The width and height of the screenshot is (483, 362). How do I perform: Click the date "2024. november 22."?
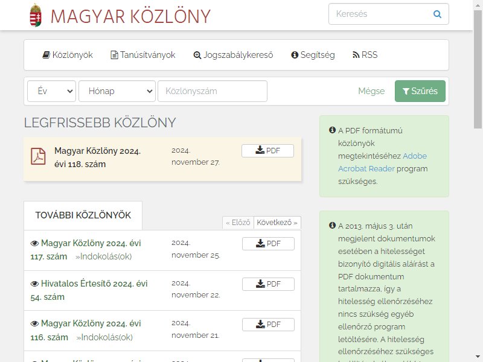(x=196, y=289)
